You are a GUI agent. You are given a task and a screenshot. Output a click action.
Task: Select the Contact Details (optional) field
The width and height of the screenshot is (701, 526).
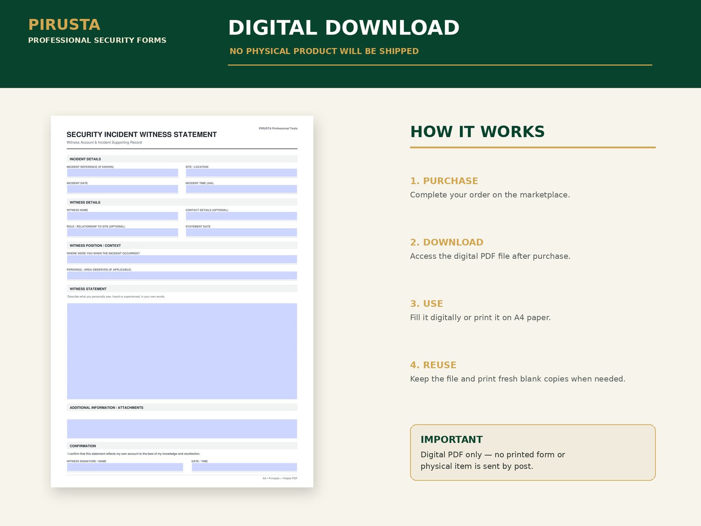click(x=241, y=216)
